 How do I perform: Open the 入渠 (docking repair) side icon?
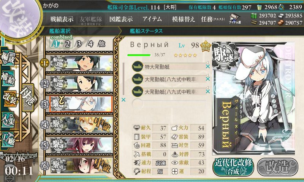tap(8, 119)
